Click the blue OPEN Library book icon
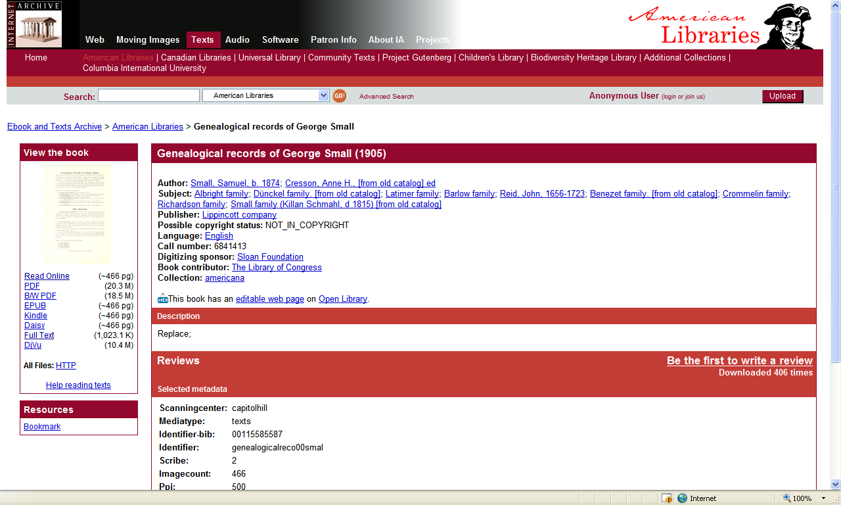The width and height of the screenshot is (841, 505). pyautogui.click(x=162, y=298)
